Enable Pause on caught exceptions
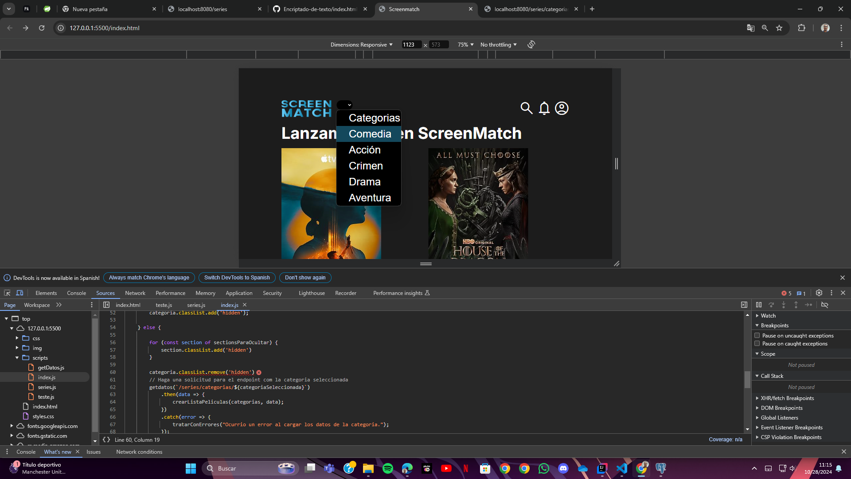851x479 pixels. point(757,343)
